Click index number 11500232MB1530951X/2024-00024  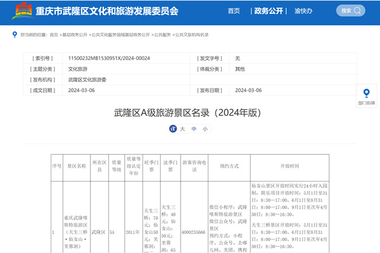point(109,58)
